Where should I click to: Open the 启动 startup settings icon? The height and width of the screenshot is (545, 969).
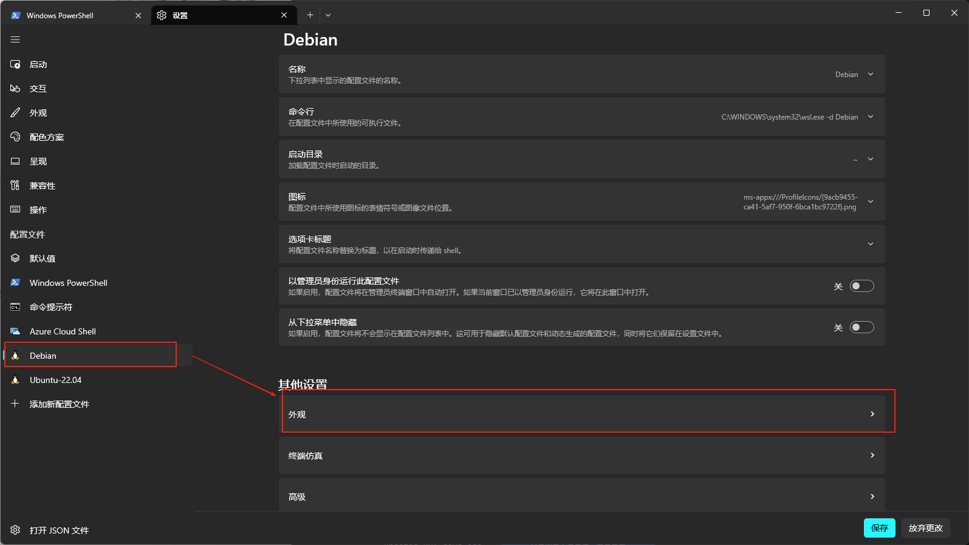15,64
